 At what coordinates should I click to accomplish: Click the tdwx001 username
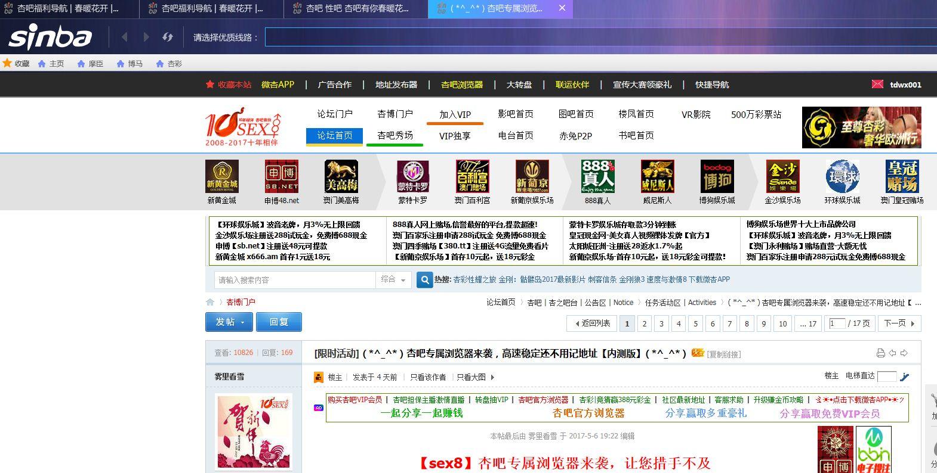tap(905, 85)
